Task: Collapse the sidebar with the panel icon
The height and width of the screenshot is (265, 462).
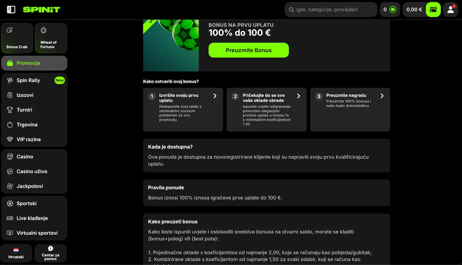Action: 11,10
